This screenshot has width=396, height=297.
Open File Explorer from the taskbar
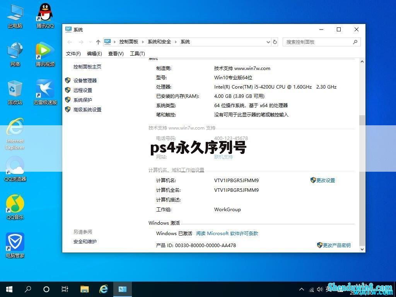coord(85,289)
